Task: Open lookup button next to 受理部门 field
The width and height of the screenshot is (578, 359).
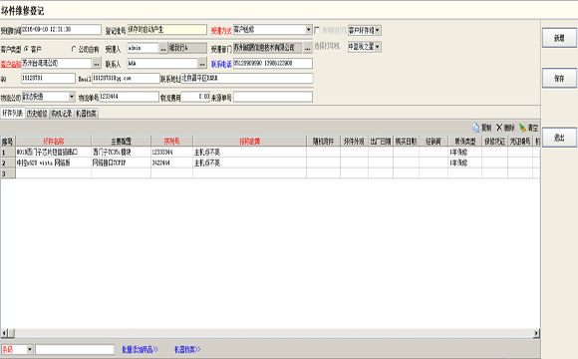Action: [307, 48]
